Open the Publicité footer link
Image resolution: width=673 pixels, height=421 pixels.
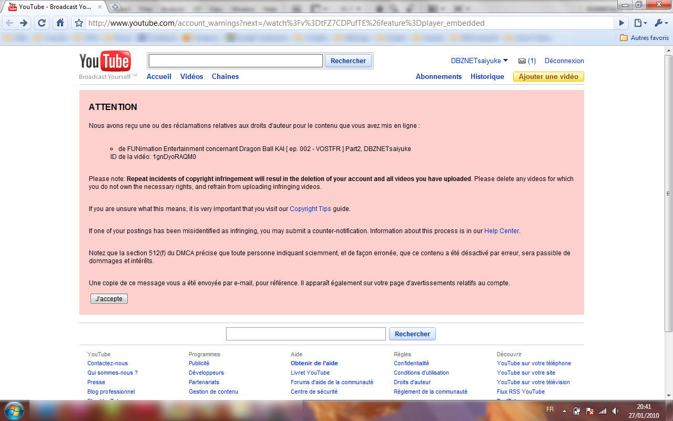[199, 363]
